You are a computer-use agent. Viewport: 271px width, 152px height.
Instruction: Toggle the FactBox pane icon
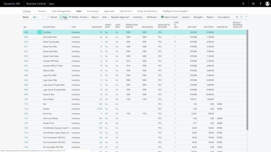pyautogui.click(x=241, y=17)
